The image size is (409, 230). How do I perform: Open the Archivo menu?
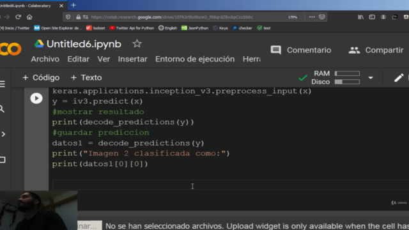click(x=45, y=59)
